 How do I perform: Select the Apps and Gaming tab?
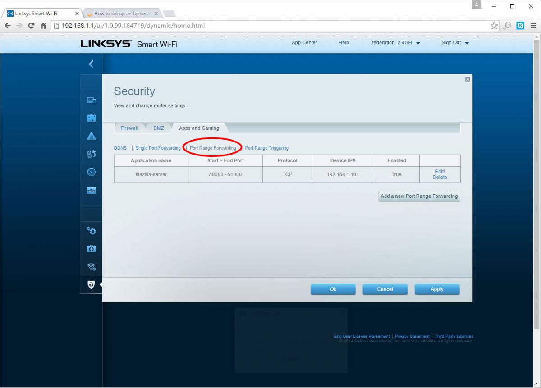tap(199, 128)
